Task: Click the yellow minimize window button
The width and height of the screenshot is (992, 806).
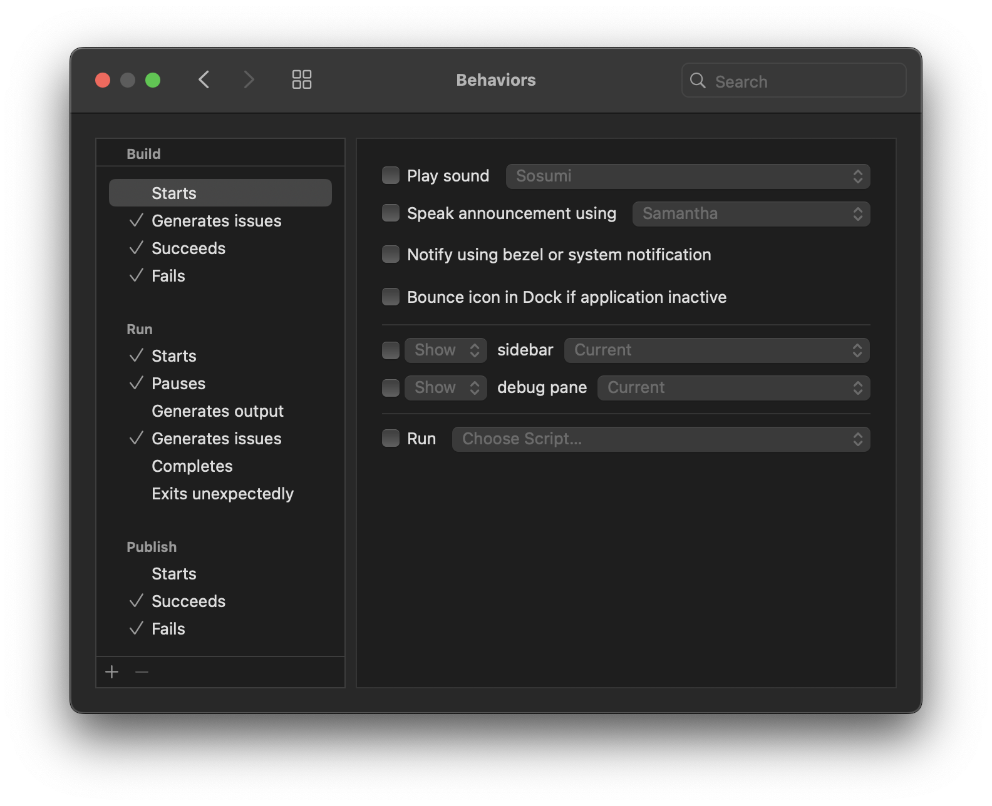Action: coord(128,80)
